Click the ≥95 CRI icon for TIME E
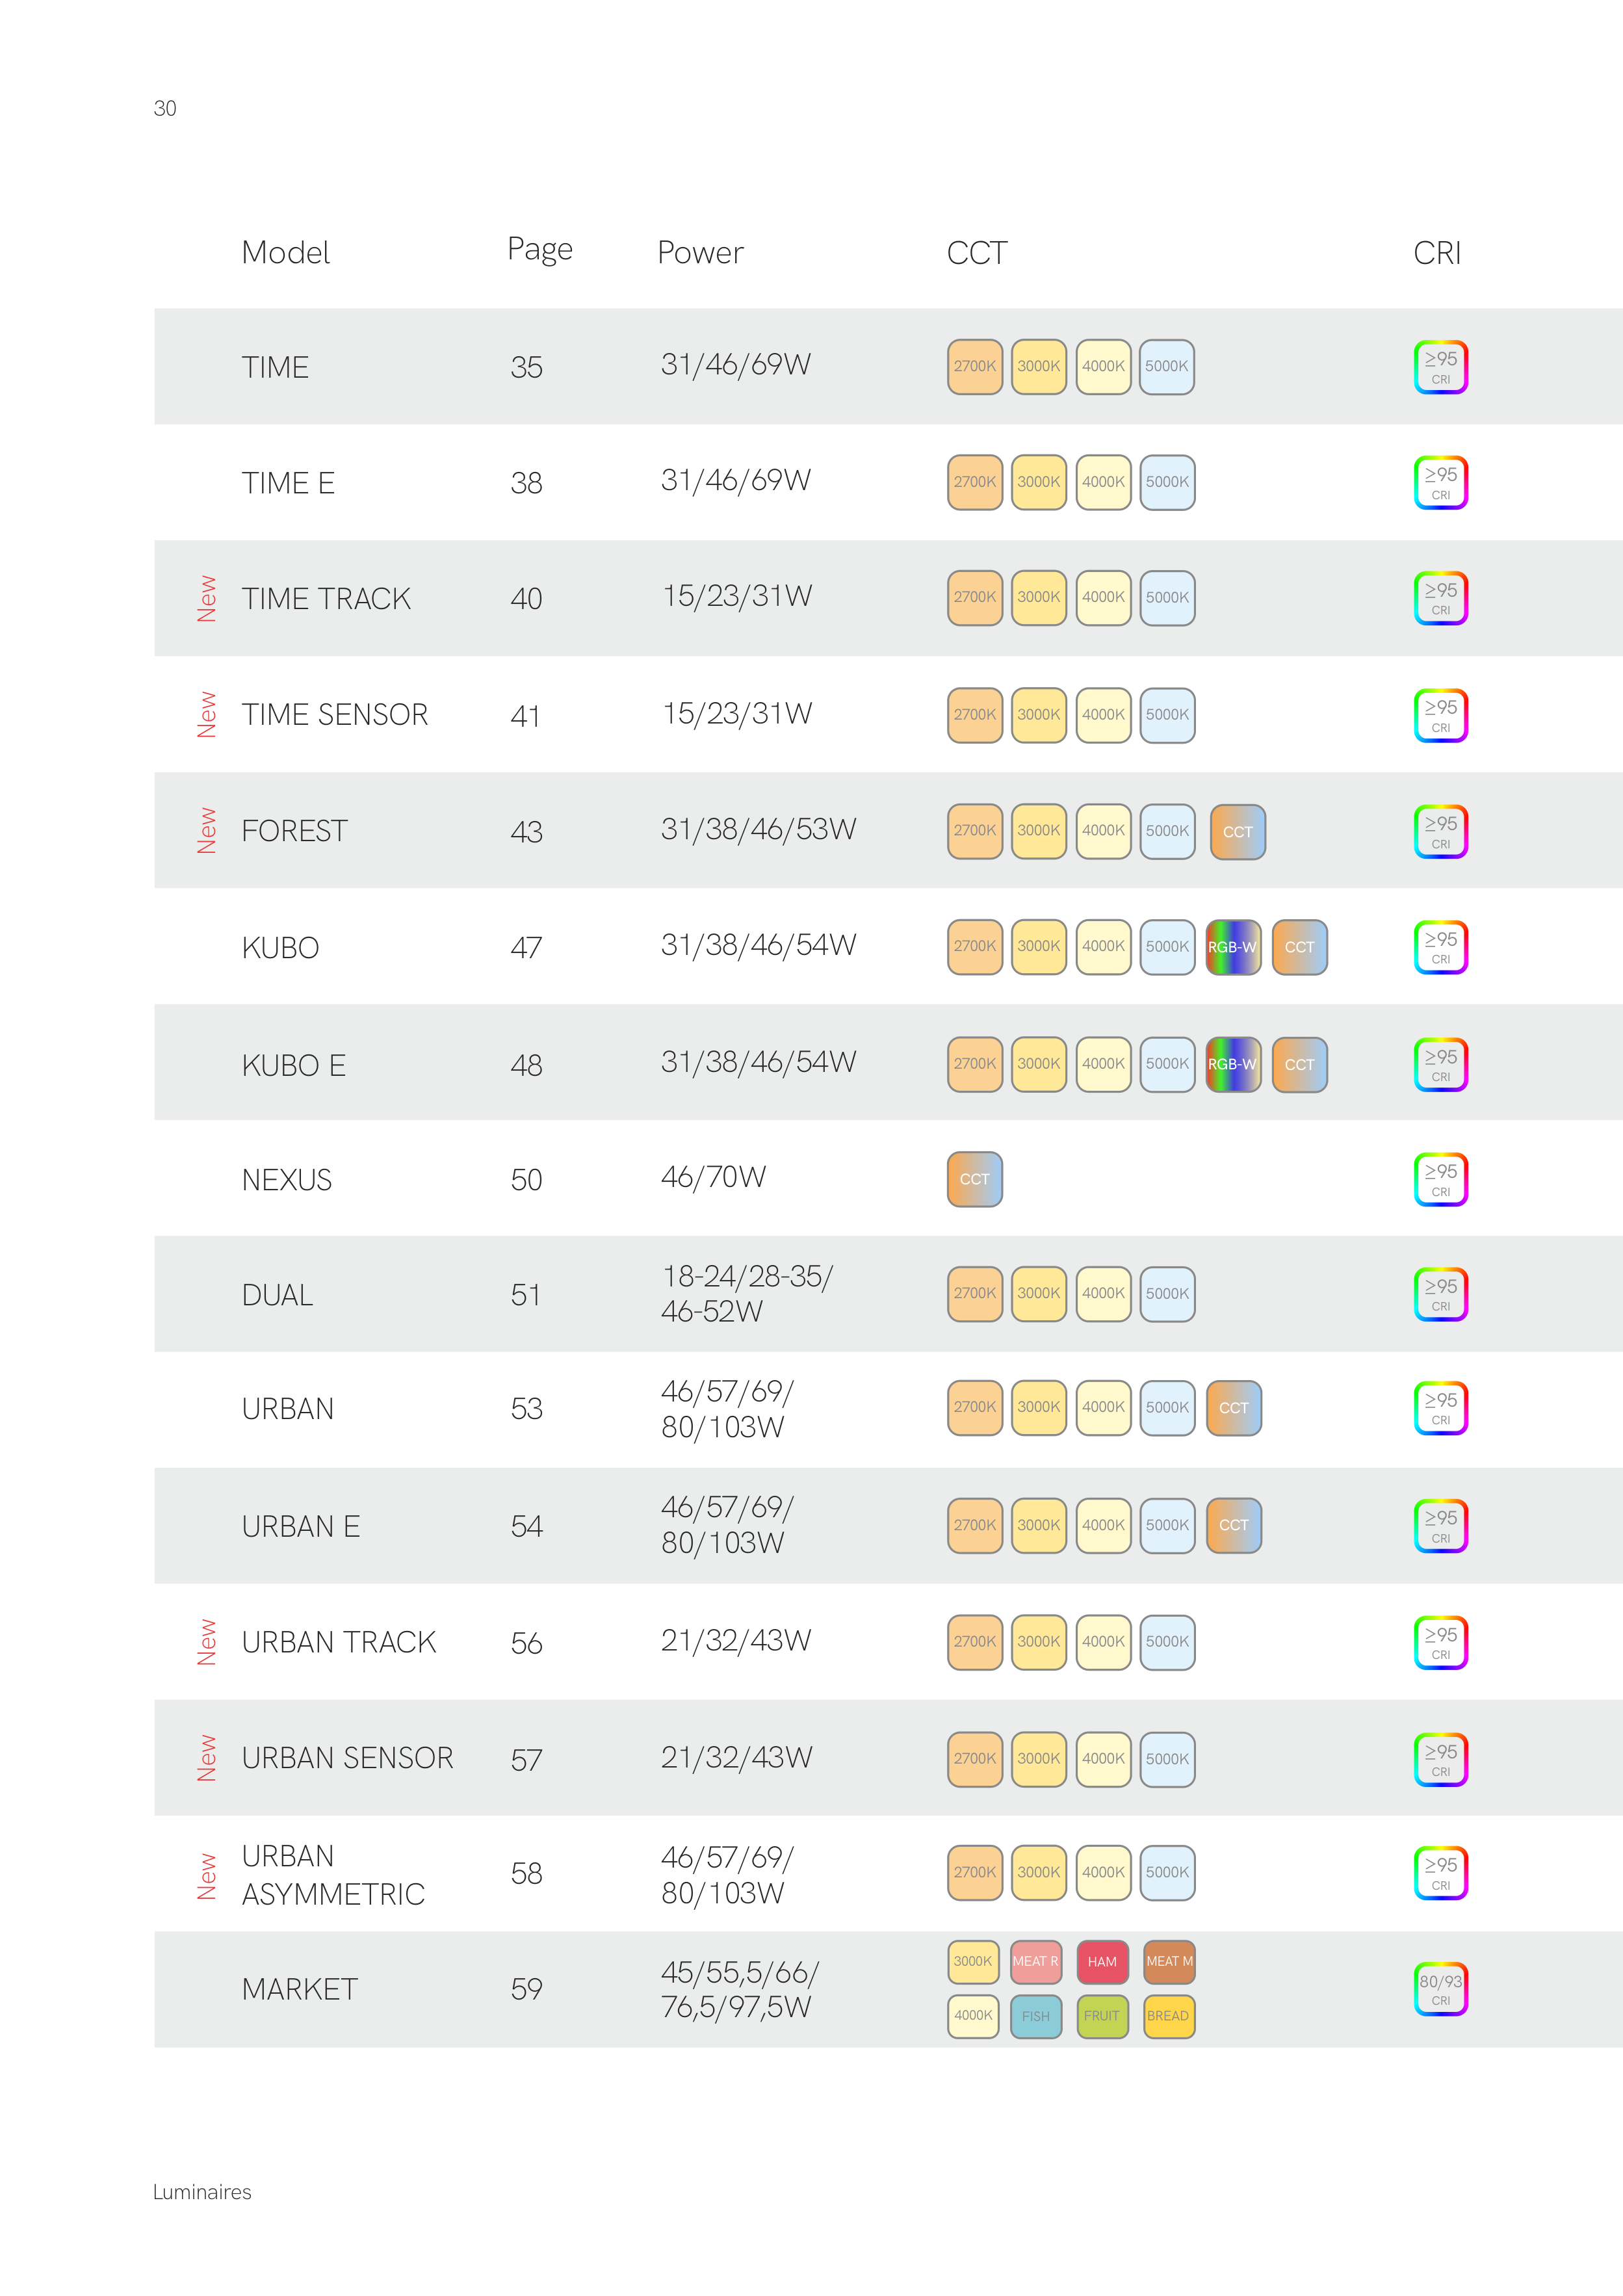This screenshot has width=1623, height=2296. 1440,482
